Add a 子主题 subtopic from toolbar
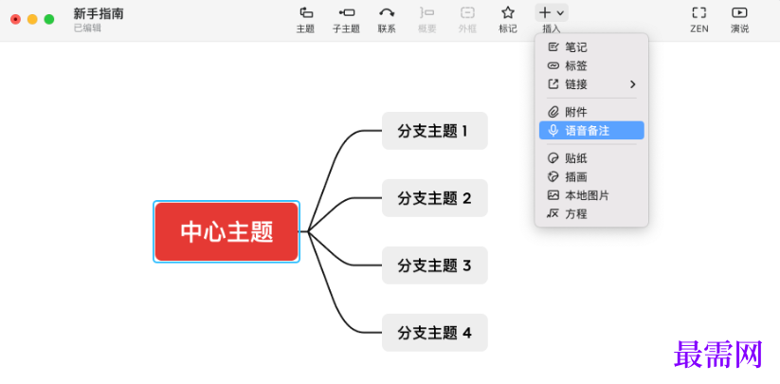 [x=346, y=13]
